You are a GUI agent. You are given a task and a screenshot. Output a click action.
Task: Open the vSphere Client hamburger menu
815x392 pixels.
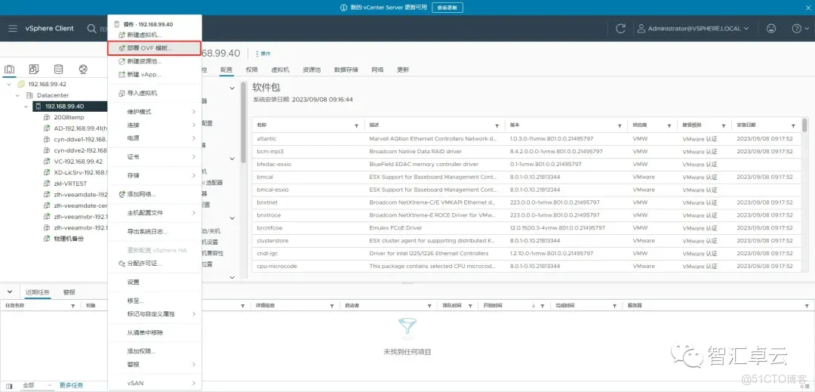(13, 29)
